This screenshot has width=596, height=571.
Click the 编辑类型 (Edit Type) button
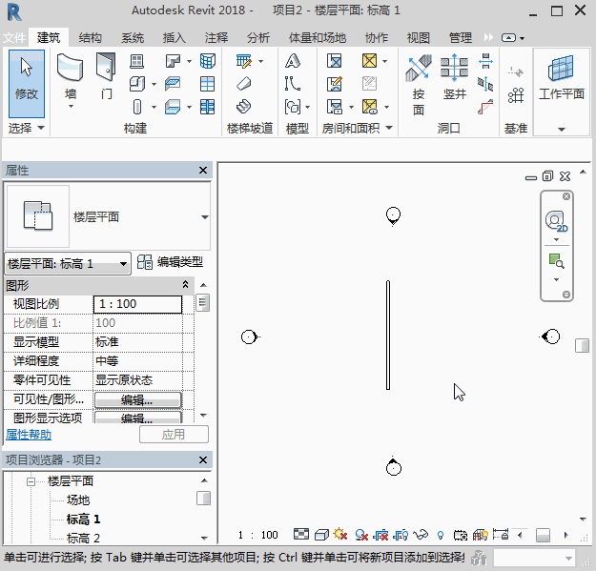coord(170,262)
